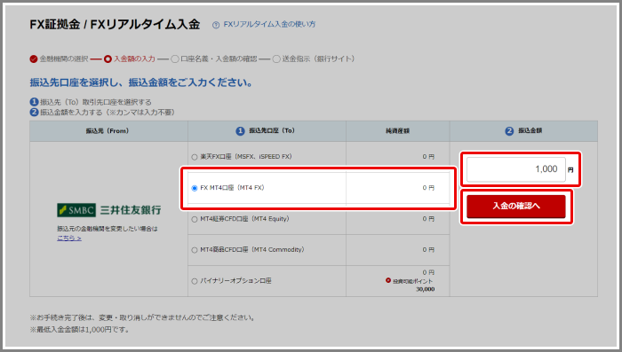The image size is (622, 352).
Task: Click the 入金の確認へ button
Action: tap(515, 207)
